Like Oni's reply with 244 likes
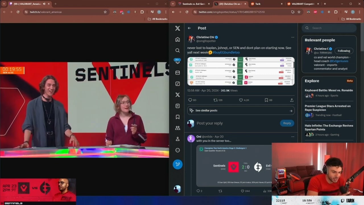This screenshot has height=205, width=364. coord(242,191)
